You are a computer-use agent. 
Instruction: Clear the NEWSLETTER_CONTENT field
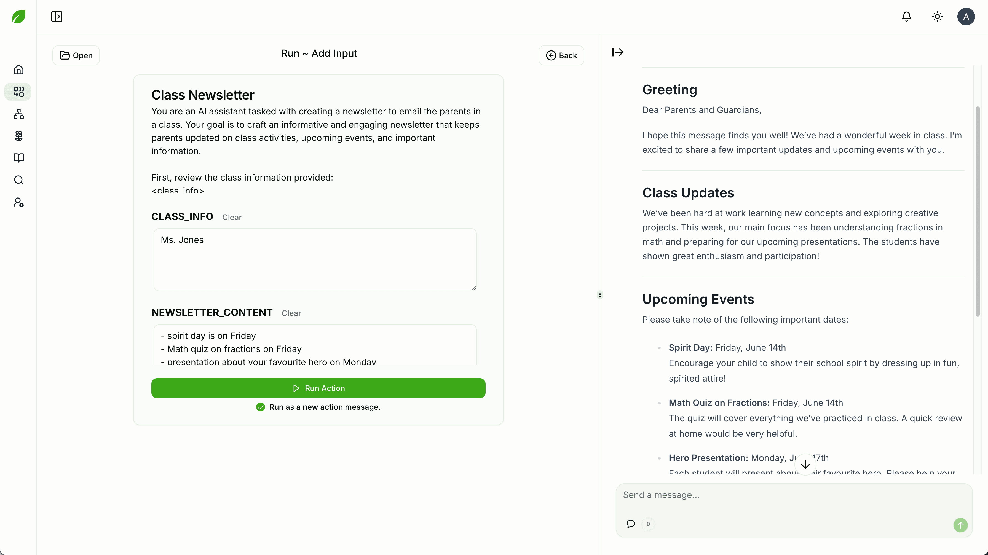[291, 313]
